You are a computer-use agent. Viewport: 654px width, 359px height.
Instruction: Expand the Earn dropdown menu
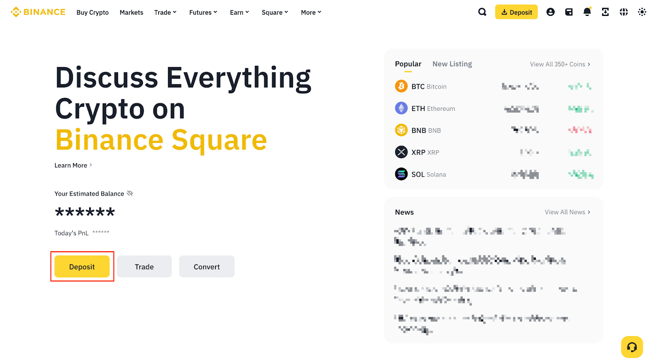coord(239,12)
